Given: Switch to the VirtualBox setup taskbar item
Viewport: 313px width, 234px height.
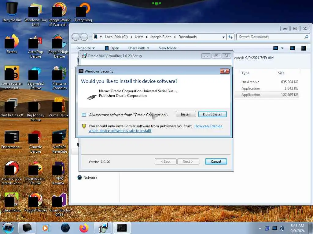Looking at the screenshot, I should (103, 228).
